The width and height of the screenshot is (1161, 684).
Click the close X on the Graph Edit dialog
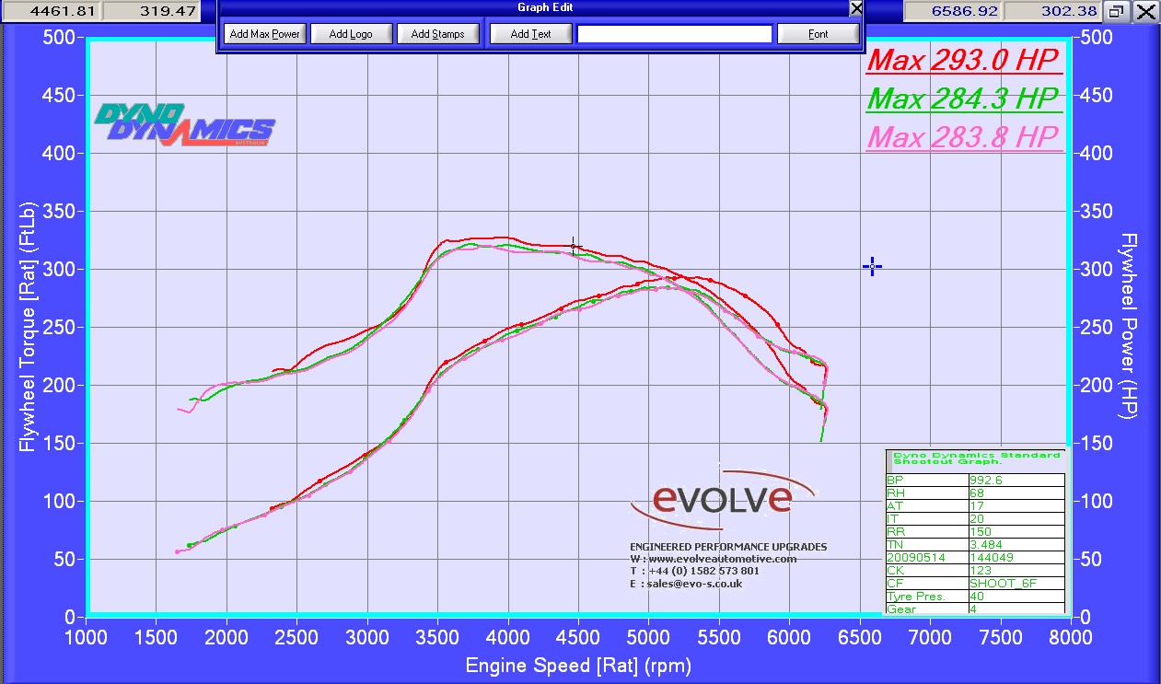point(855,8)
